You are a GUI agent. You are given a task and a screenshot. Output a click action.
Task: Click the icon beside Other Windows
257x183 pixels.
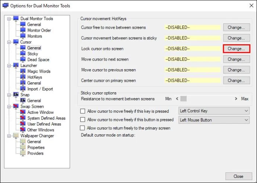[23, 130]
